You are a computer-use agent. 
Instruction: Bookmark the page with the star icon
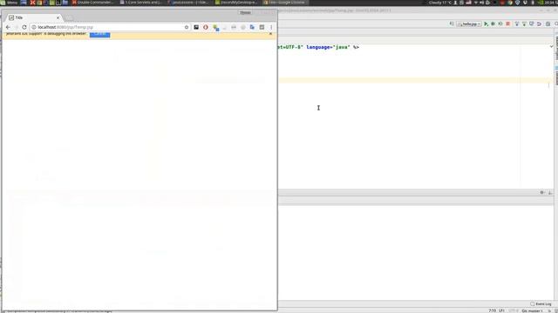point(187,27)
